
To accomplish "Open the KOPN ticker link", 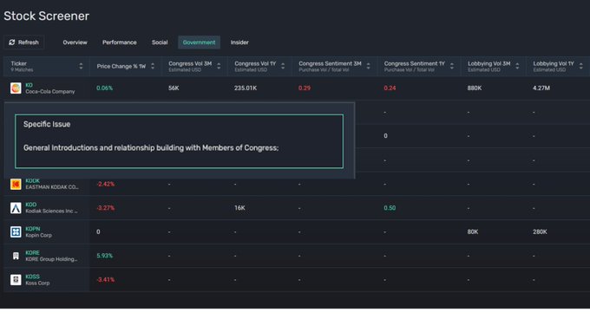I will pos(33,229).
